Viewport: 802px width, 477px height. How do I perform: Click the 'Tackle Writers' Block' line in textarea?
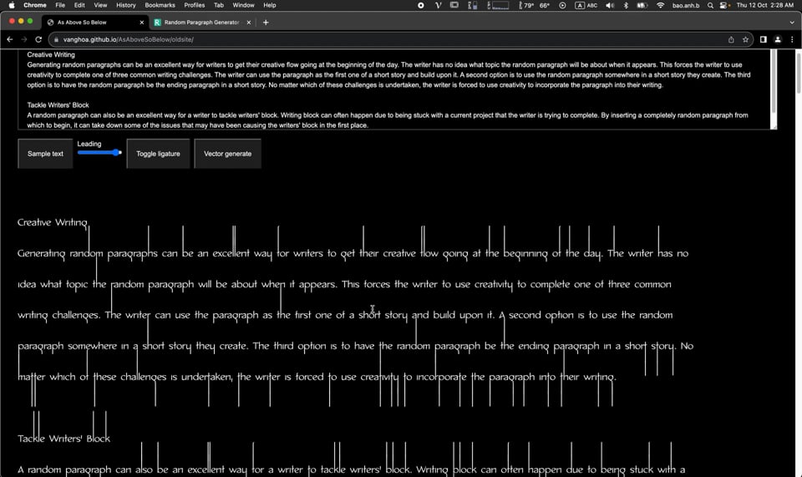(x=58, y=104)
